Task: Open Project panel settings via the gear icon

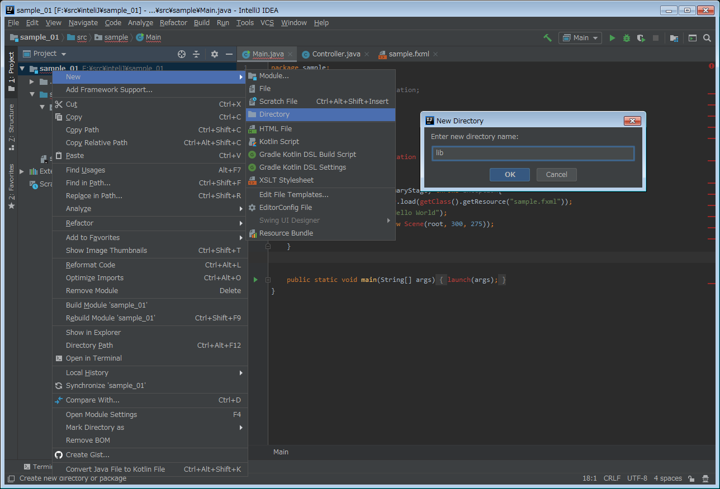Action: (x=214, y=54)
